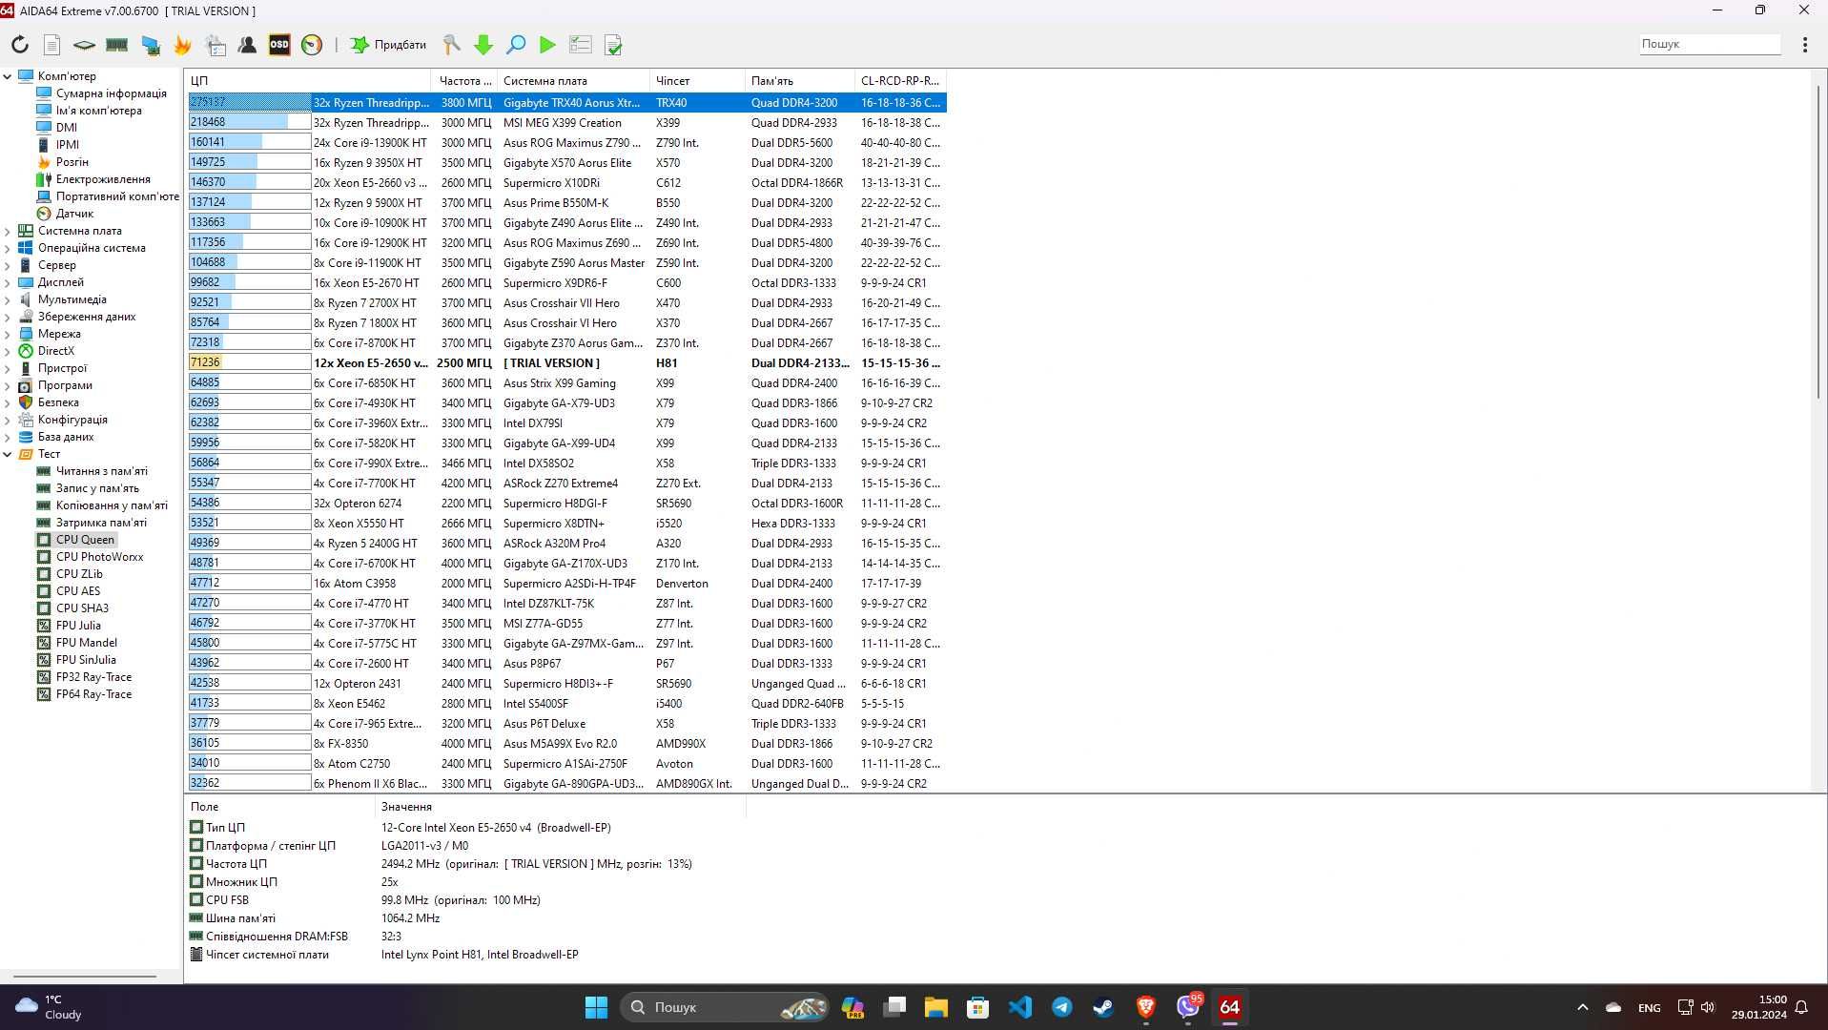Viewport: 1828px width, 1030px height.
Task: Open the memory module benchmark icon
Action: coord(117,45)
